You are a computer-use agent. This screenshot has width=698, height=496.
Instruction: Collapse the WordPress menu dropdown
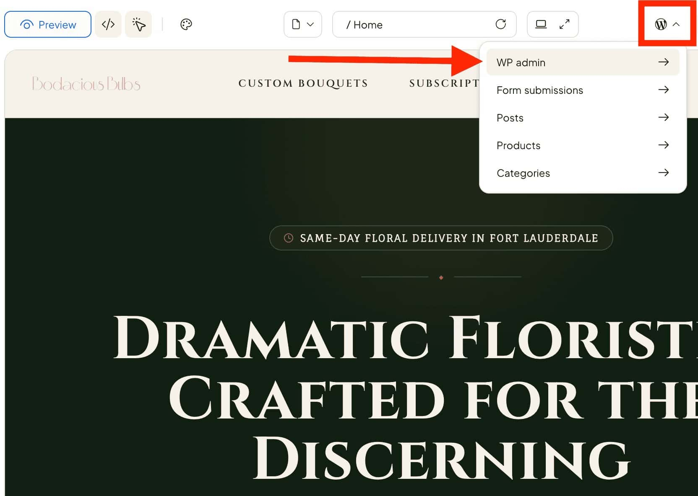click(667, 24)
